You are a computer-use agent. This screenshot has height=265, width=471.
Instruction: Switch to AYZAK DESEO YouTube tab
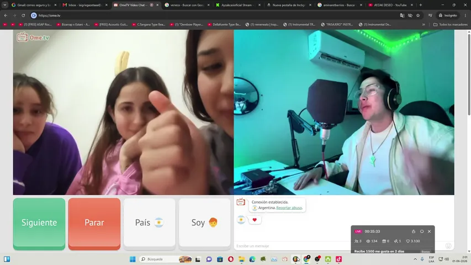[391, 5]
